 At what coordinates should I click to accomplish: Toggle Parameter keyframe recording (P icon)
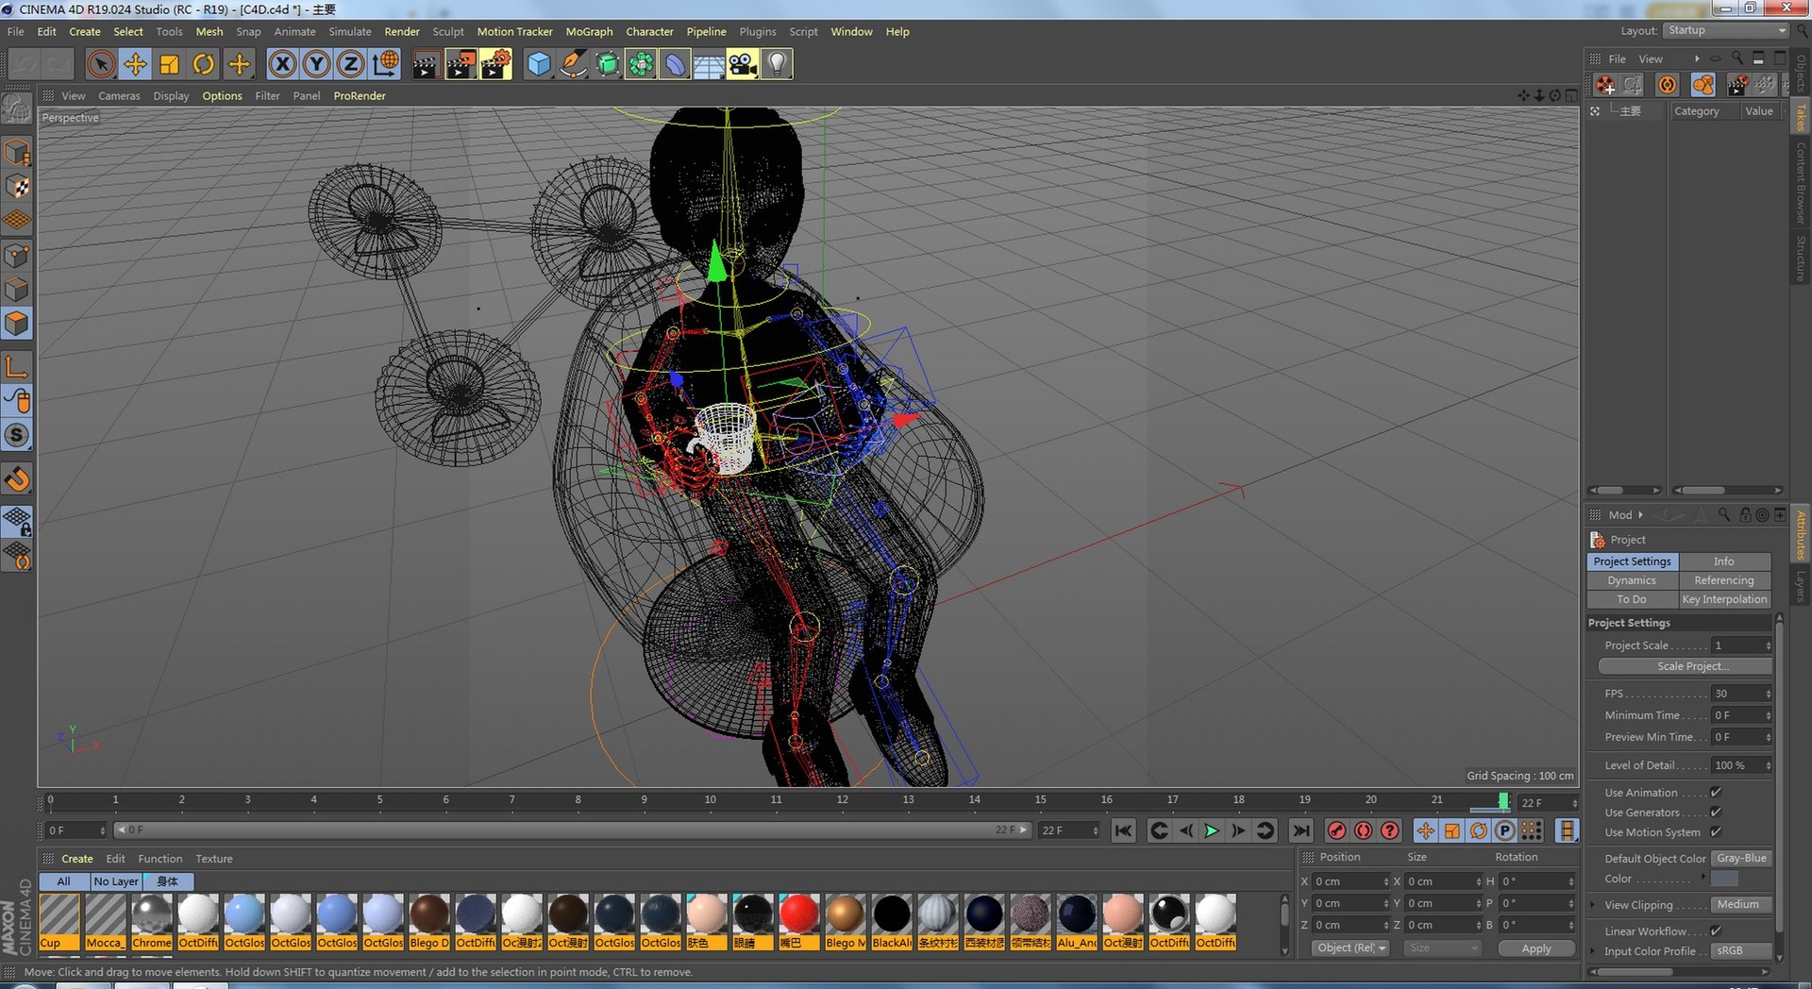coord(1505,830)
